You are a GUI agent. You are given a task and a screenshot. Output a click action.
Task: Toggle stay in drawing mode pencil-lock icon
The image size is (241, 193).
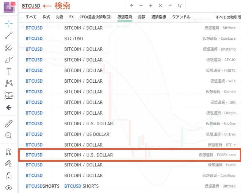[x=9, y=164]
